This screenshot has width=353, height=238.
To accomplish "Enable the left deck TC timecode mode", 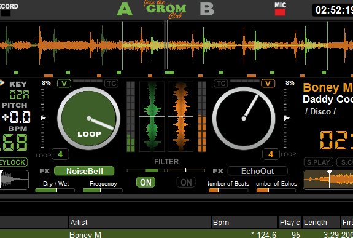I will point(112,84).
